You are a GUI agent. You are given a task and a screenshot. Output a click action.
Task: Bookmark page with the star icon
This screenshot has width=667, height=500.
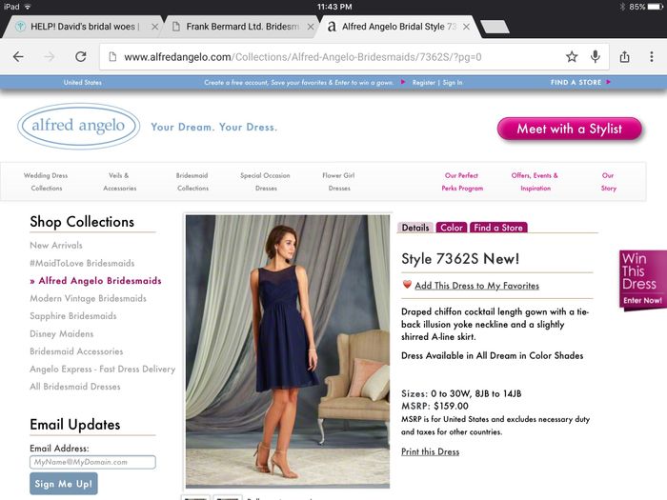click(572, 56)
